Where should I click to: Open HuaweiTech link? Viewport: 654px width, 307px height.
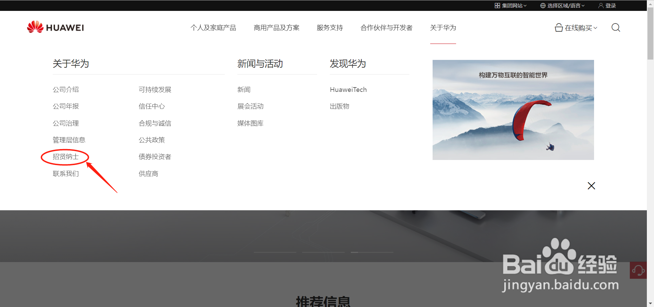point(348,90)
